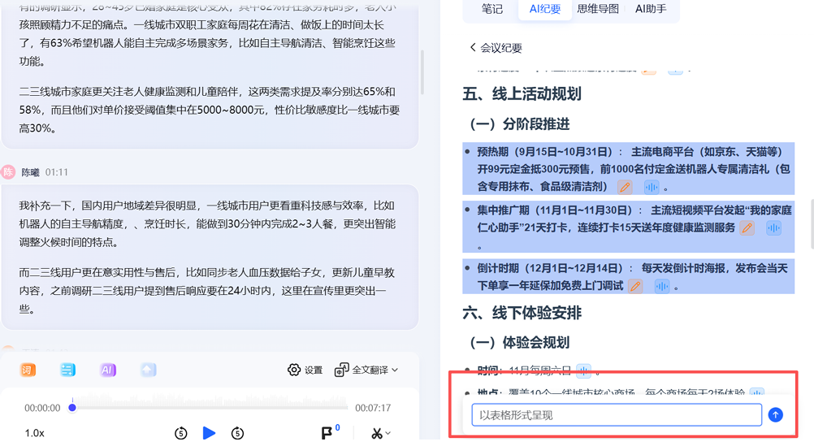Viewport: 814px width, 446px height.
Task: Click the 00:07:17 total duration
Action: click(x=373, y=408)
